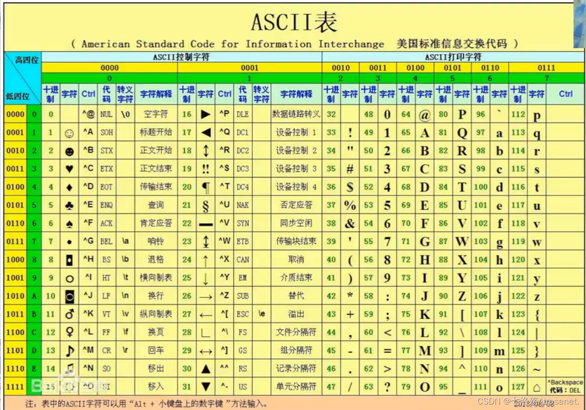Click the down-pointing triangle symbol in row US
The width and height of the screenshot is (586, 410).
point(206,387)
